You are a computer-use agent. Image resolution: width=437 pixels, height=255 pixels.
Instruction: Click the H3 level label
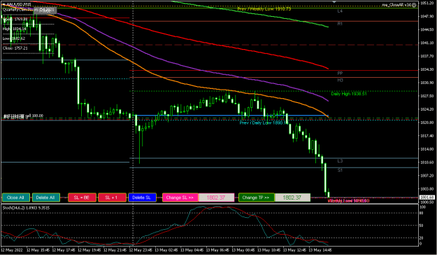(340, 81)
